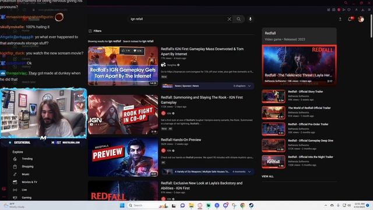Open the YouTube account avatar menu
The height and width of the screenshot is (210, 373).
coord(361,19)
